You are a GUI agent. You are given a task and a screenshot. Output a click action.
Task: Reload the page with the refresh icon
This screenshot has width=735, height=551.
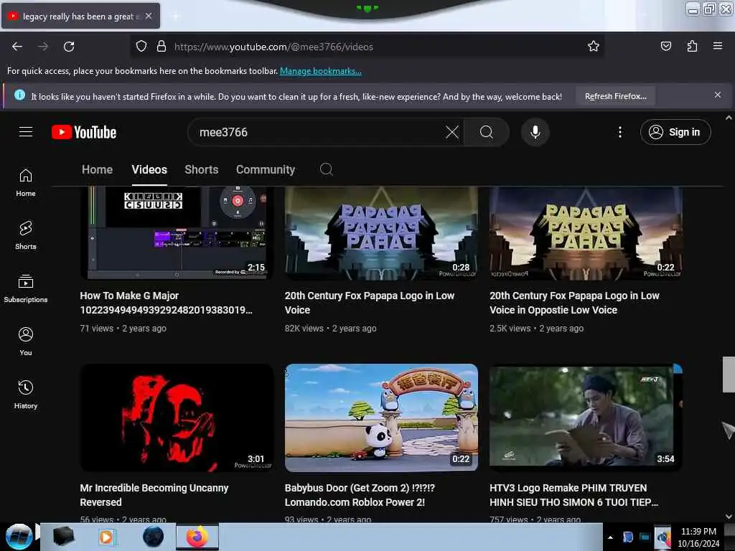click(69, 47)
